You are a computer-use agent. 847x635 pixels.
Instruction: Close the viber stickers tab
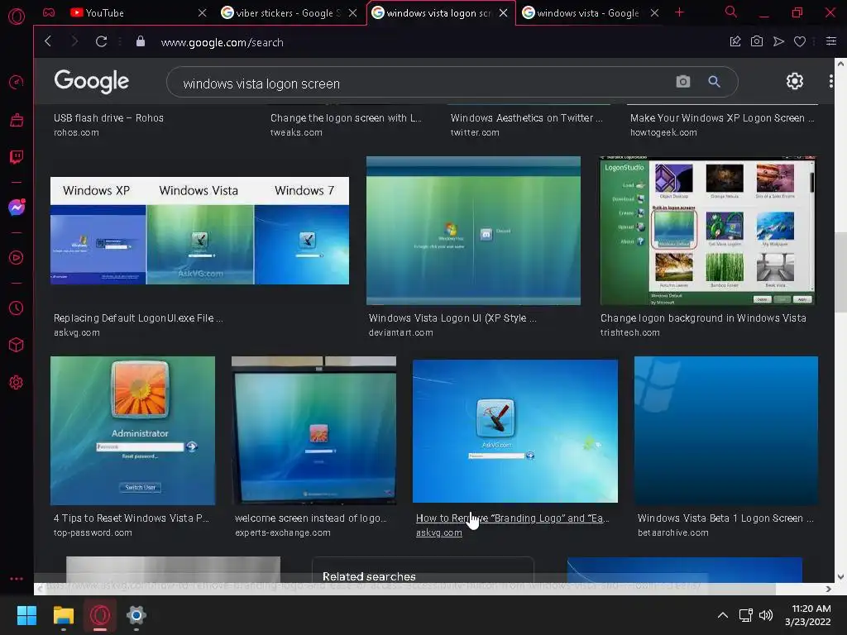[352, 13]
